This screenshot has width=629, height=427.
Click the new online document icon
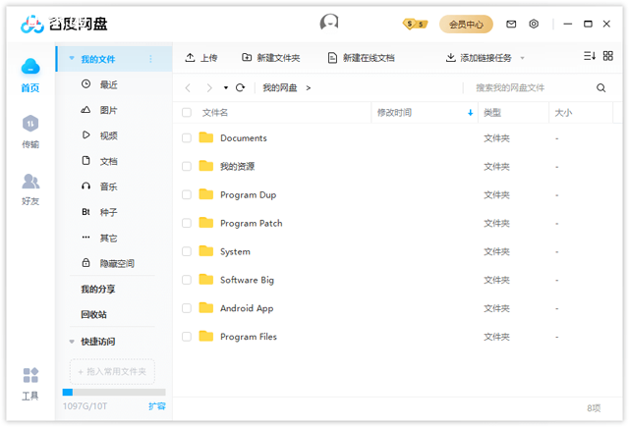click(x=332, y=58)
